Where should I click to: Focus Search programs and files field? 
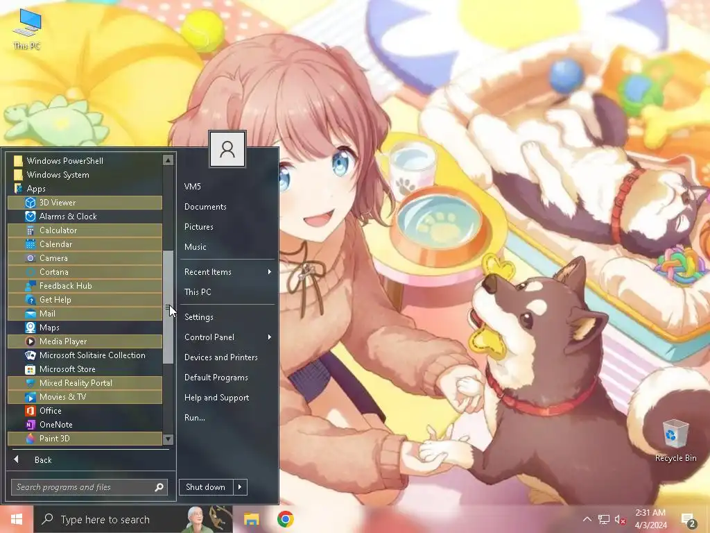(x=89, y=487)
